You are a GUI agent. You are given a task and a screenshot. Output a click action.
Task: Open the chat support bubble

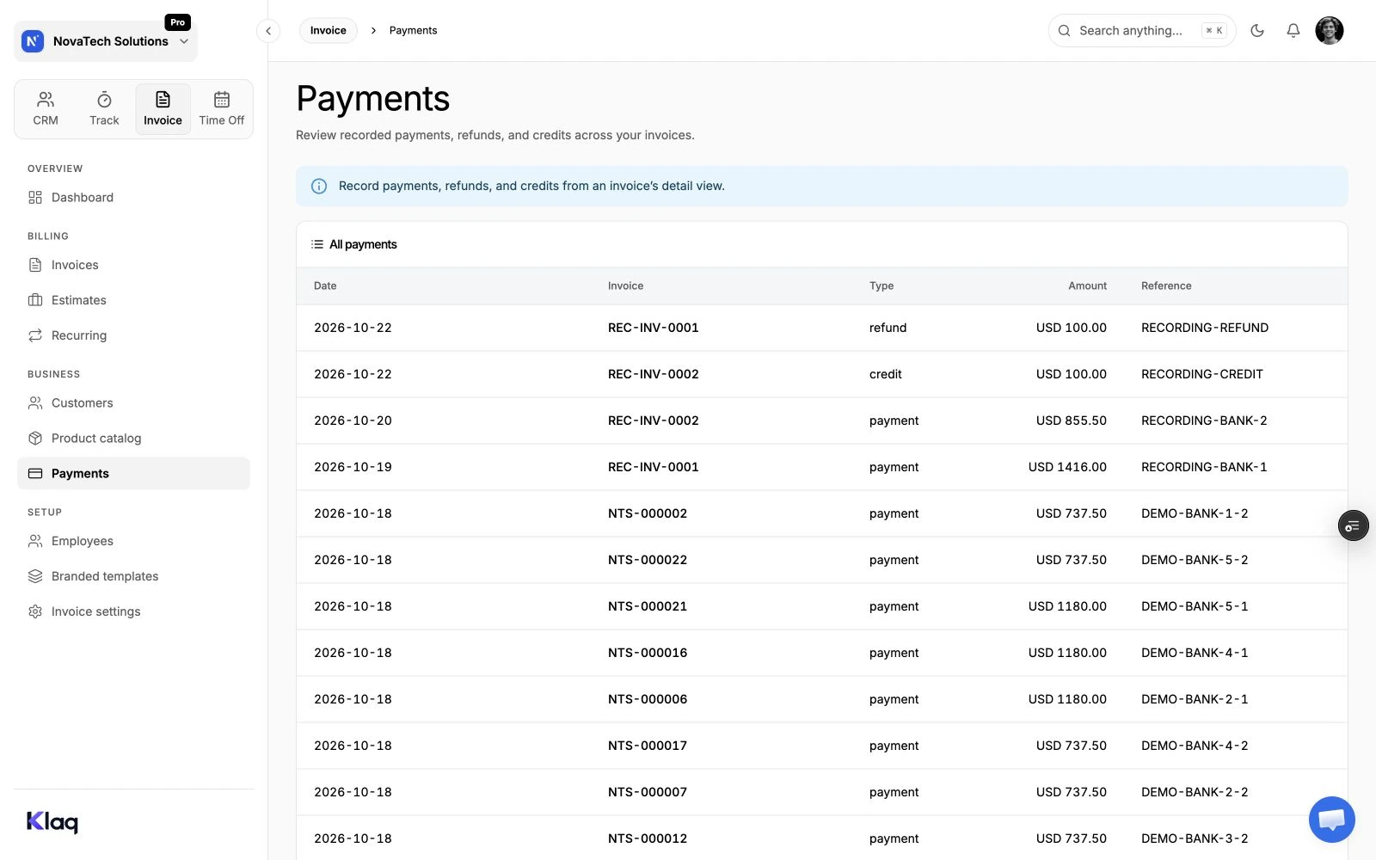(x=1331, y=820)
